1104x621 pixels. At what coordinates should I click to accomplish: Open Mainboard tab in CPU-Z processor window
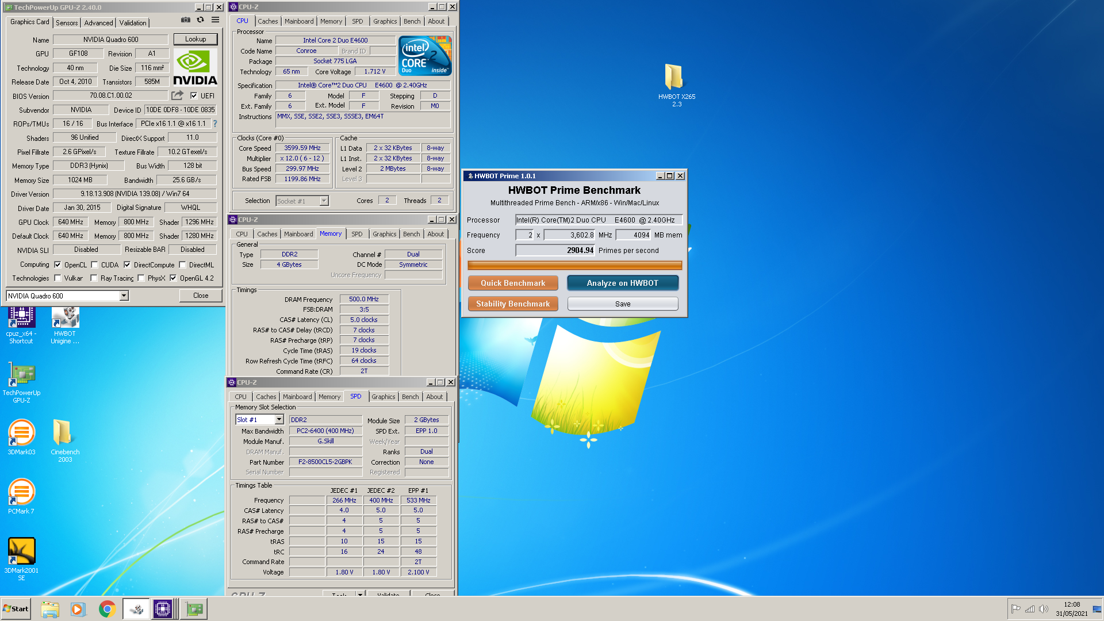299,21
